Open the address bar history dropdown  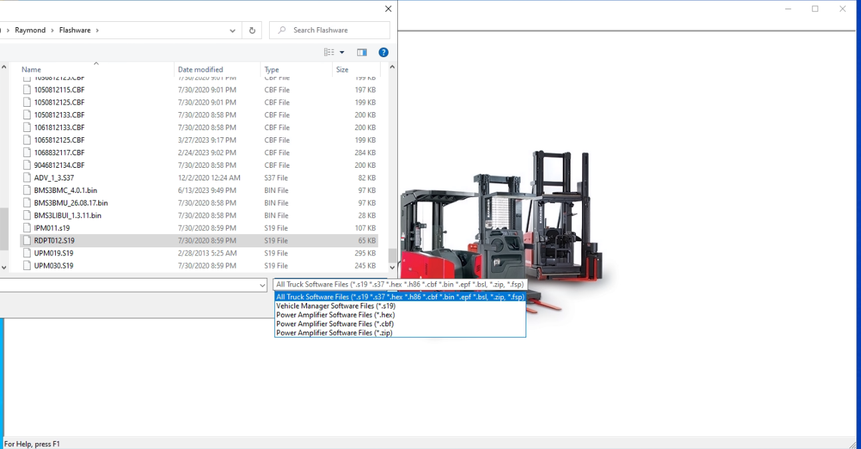pyautogui.click(x=233, y=31)
